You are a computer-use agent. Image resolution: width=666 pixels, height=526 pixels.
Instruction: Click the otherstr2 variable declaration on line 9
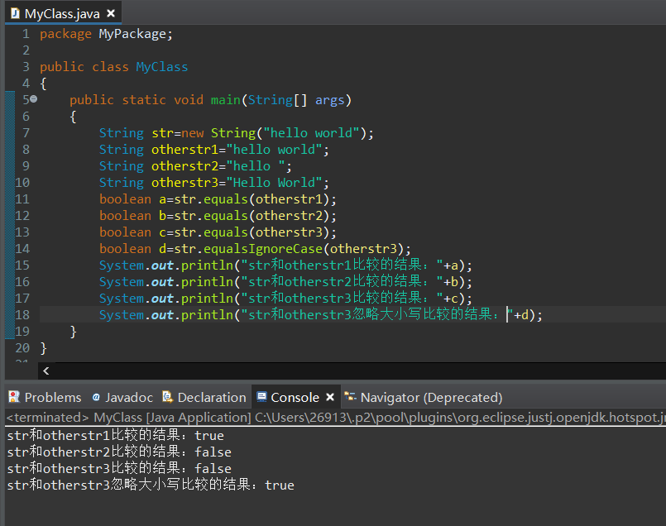[184, 166]
